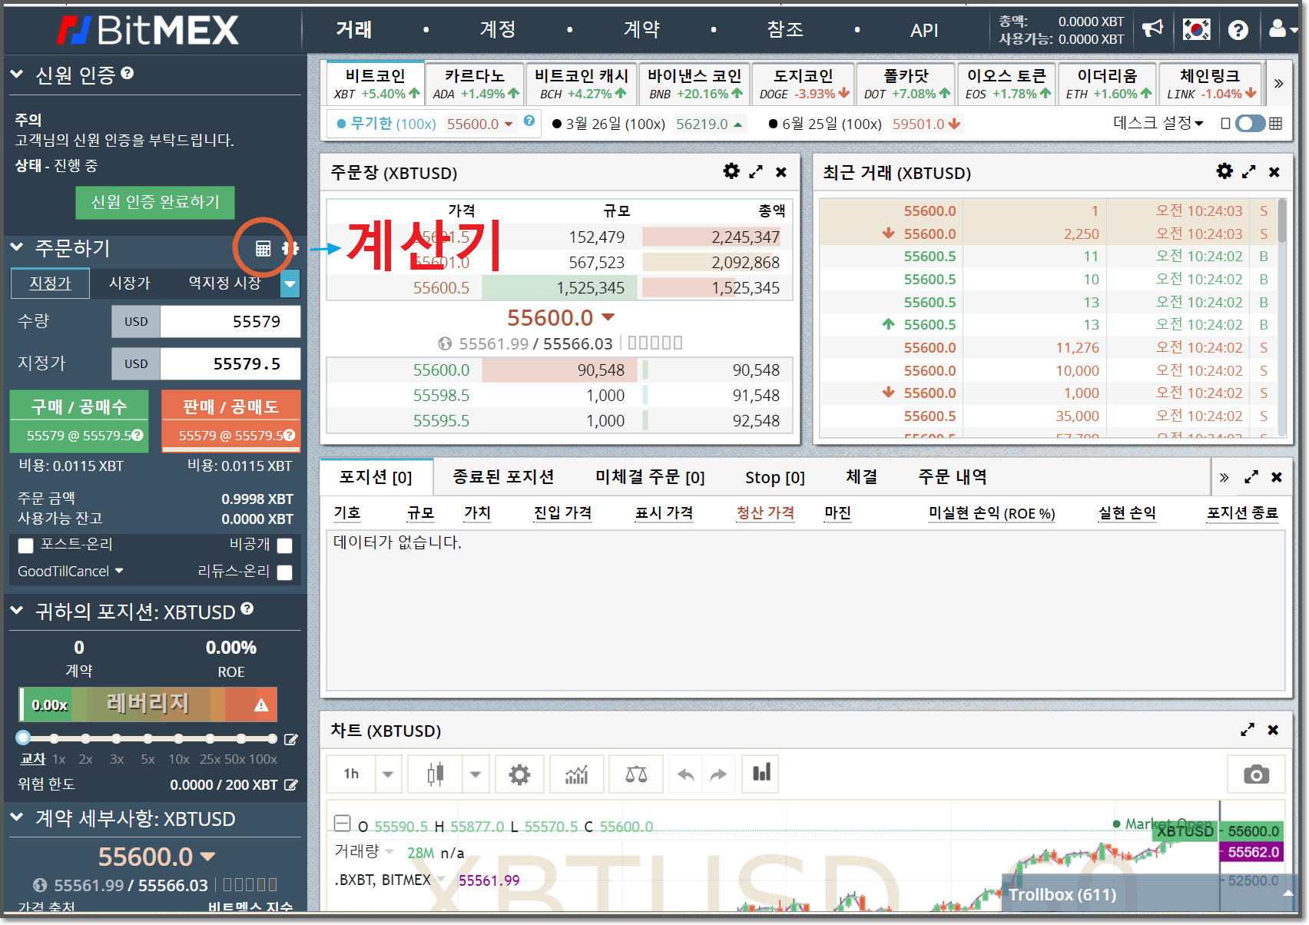
Task: Open 데스크 설정 dropdown
Action: pyautogui.click(x=1158, y=123)
